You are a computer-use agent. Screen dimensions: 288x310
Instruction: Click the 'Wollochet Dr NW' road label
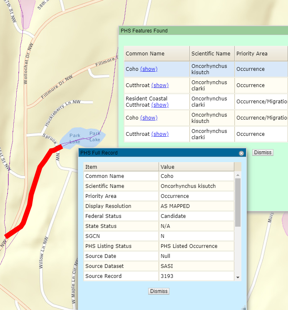28,64
